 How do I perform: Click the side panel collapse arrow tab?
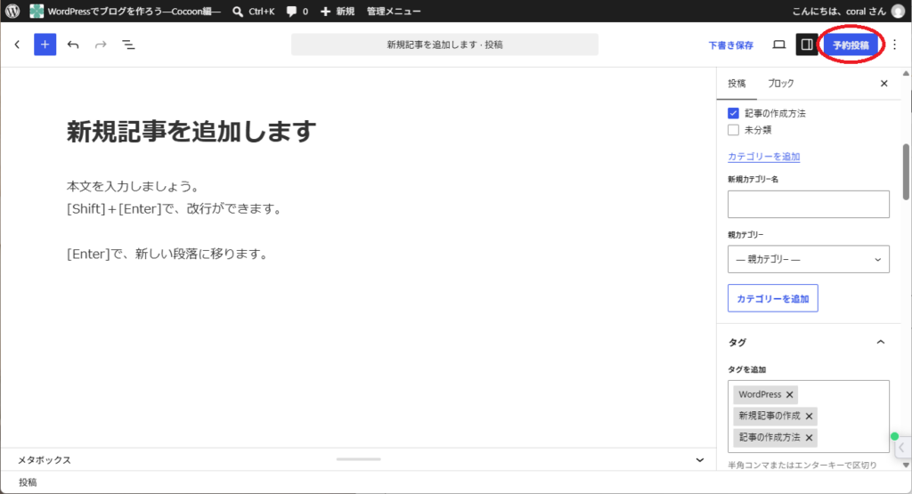901,448
